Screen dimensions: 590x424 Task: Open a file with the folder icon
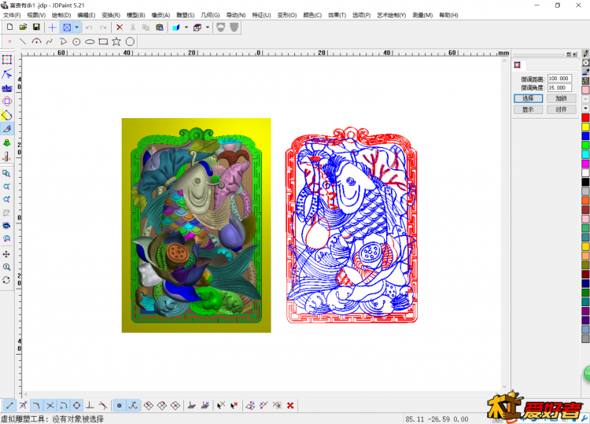[x=23, y=27]
